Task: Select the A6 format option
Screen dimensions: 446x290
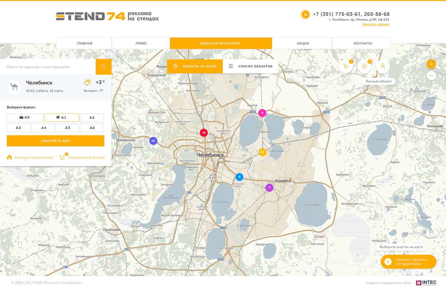Action: pos(92,127)
